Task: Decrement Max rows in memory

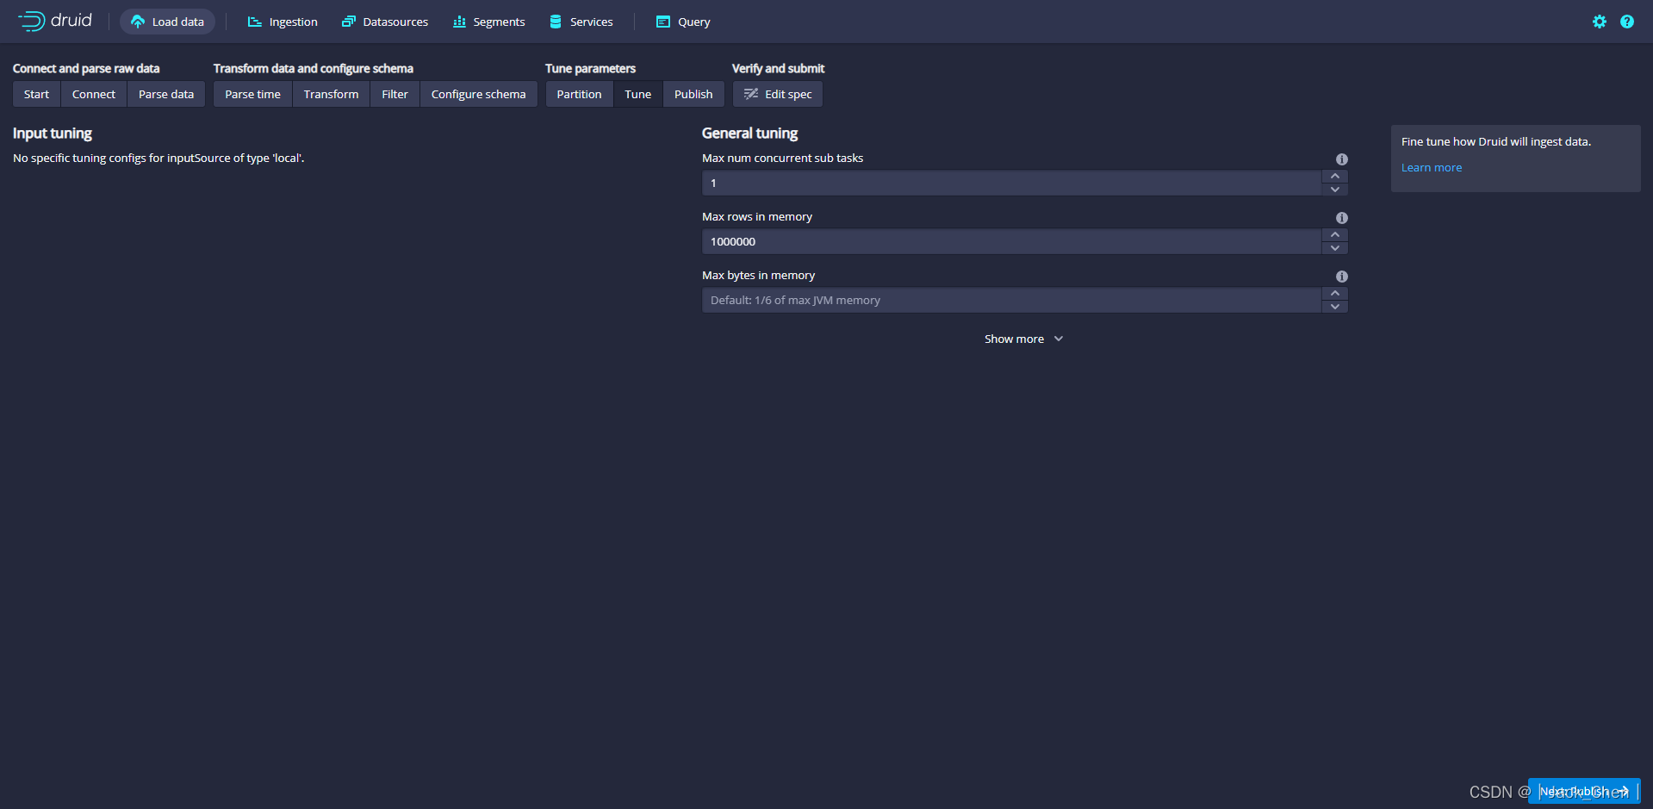Action: pyautogui.click(x=1335, y=248)
